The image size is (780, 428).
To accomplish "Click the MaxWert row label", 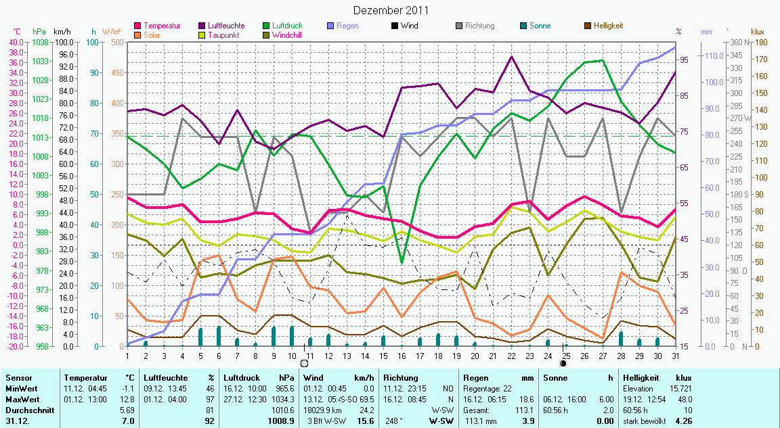I will point(21,400).
